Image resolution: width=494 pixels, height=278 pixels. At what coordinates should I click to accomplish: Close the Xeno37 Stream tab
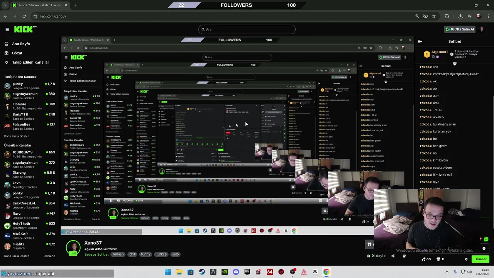click(66, 5)
